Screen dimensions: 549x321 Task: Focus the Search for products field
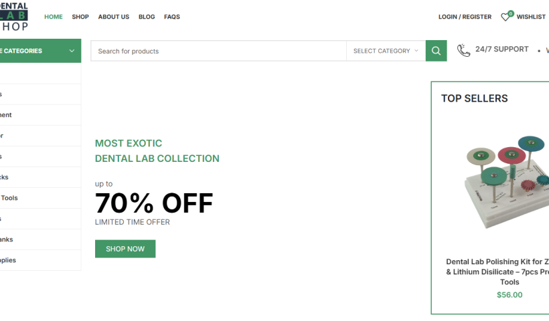click(218, 51)
